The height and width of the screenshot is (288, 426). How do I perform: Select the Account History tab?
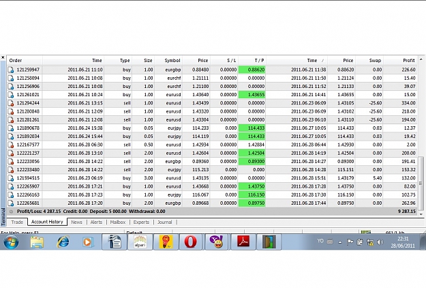click(x=47, y=222)
